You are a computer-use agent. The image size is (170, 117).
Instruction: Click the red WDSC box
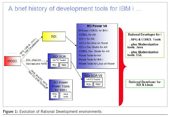12,61
